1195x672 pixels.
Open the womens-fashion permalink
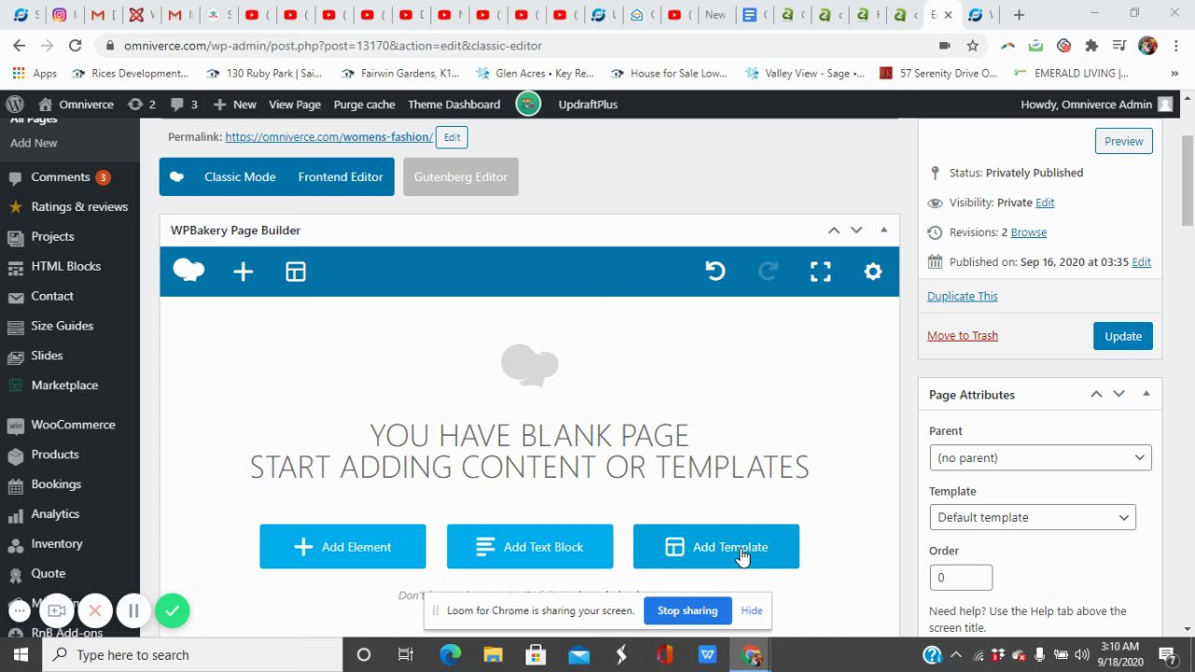pos(329,137)
